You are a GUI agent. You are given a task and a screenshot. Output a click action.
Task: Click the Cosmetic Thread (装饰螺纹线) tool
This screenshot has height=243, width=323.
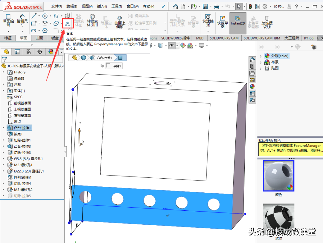pos(267,22)
